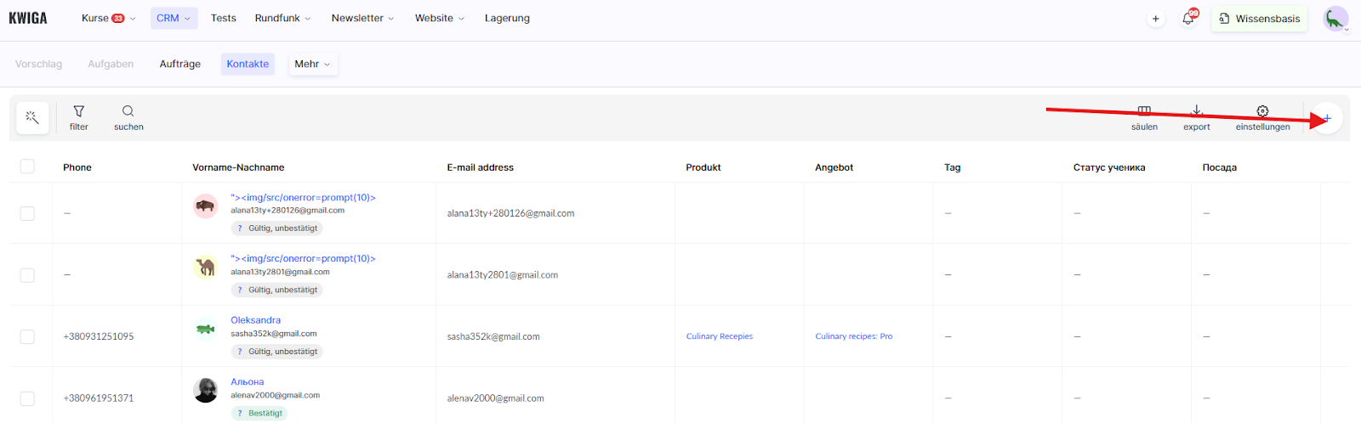Switch to the Aufträge tab

pos(180,64)
